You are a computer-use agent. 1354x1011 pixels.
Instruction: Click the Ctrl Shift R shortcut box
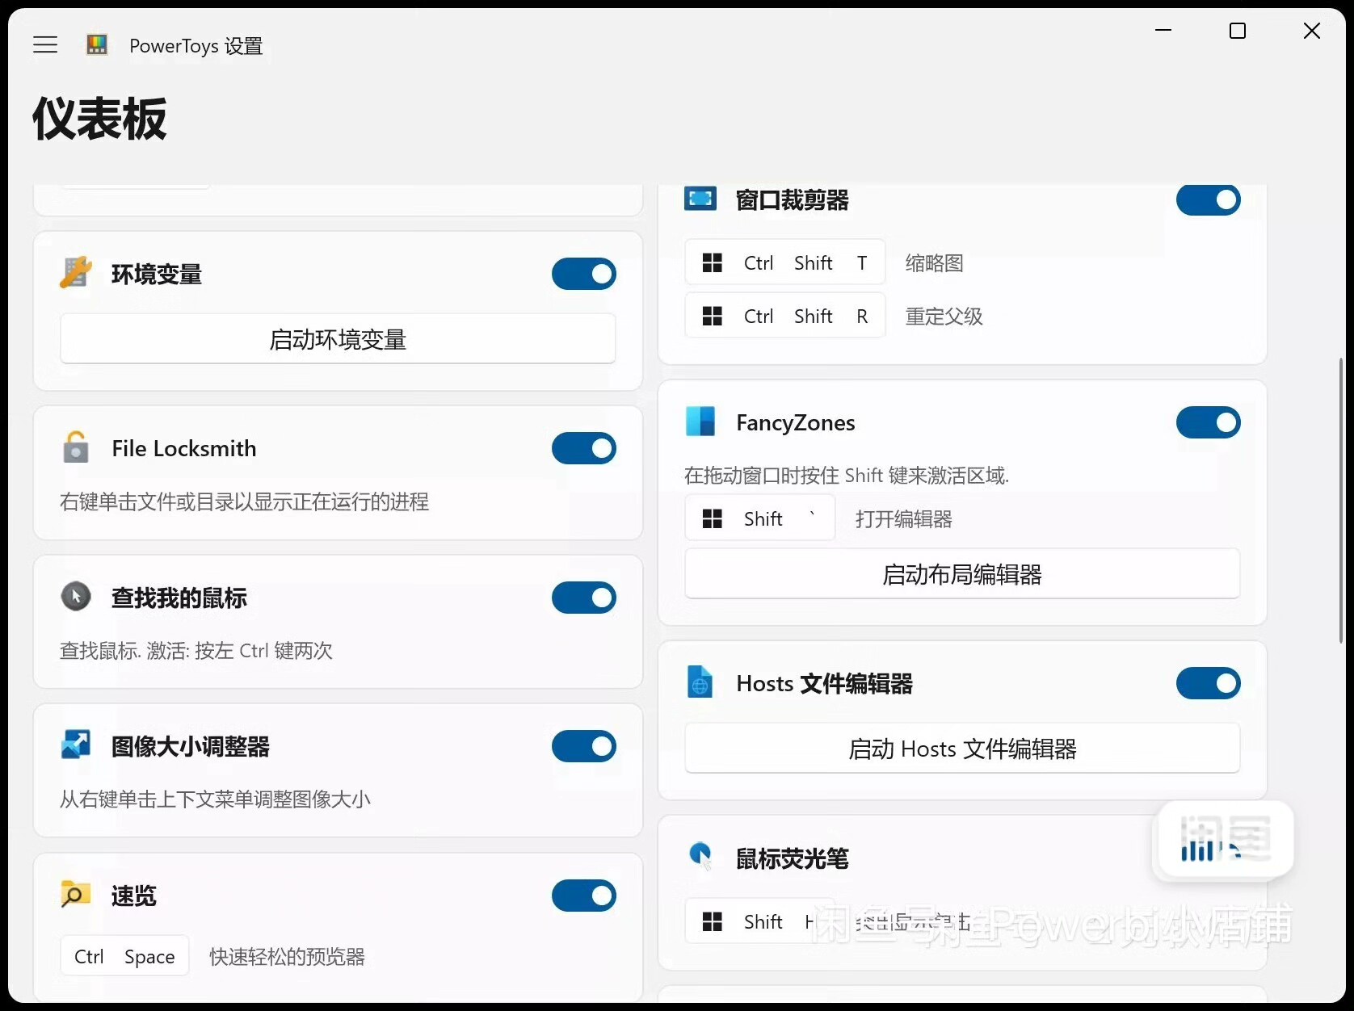point(784,316)
